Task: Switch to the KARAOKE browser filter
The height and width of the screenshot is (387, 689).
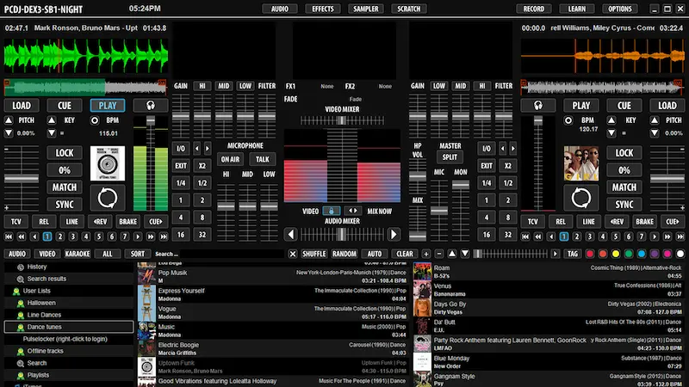Action: [x=77, y=255]
